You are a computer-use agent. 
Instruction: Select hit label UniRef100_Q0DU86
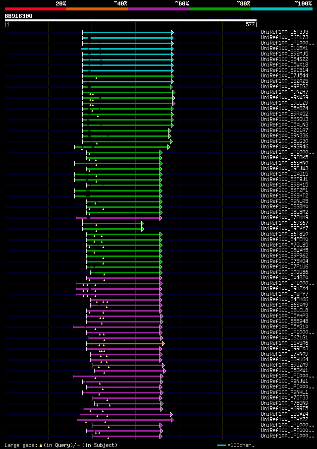point(284,272)
